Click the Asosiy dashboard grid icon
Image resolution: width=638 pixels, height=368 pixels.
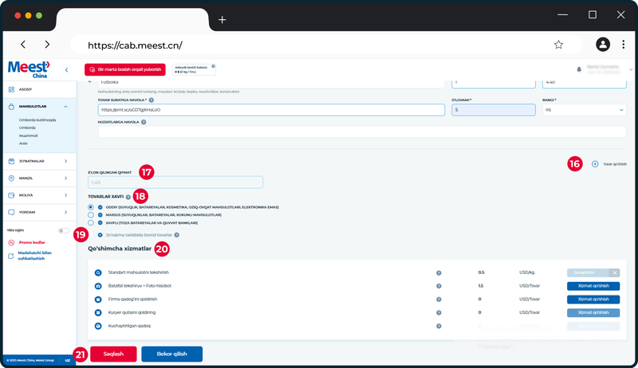pos(11,89)
